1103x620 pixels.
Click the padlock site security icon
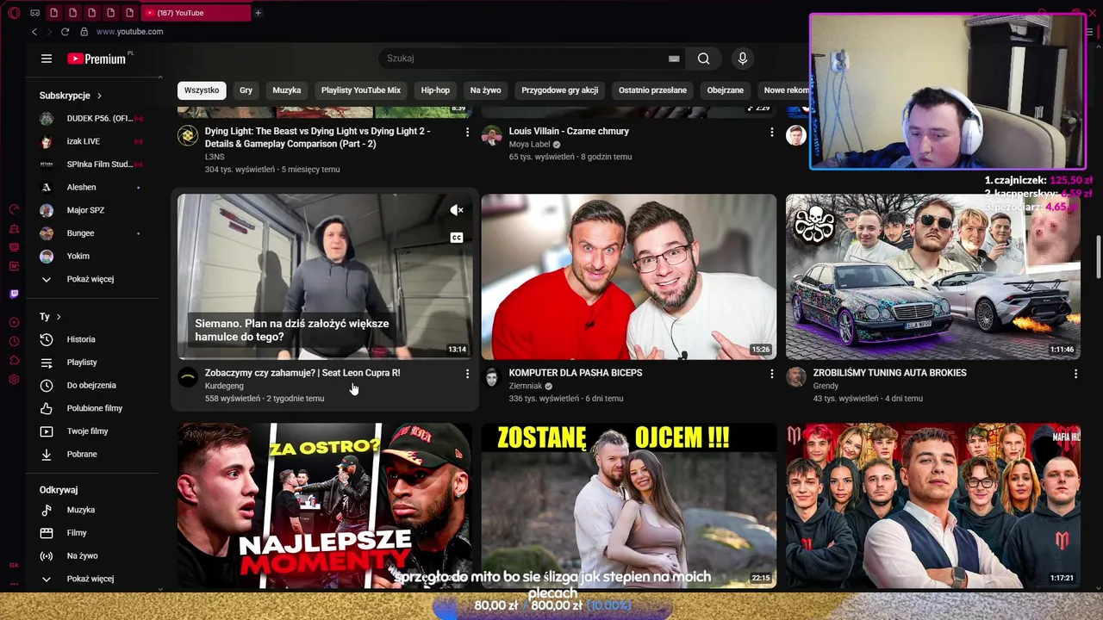84,32
